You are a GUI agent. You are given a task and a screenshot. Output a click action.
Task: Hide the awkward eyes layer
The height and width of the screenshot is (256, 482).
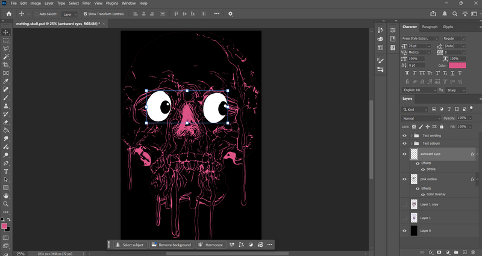(404, 154)
